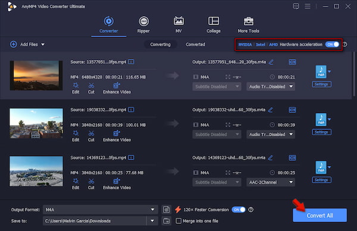
Task: Open the hamburger menu in title bar
Action: click(x=308, y=6)
